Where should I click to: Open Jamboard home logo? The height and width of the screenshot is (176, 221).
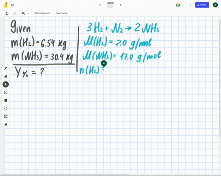[6, 5]
